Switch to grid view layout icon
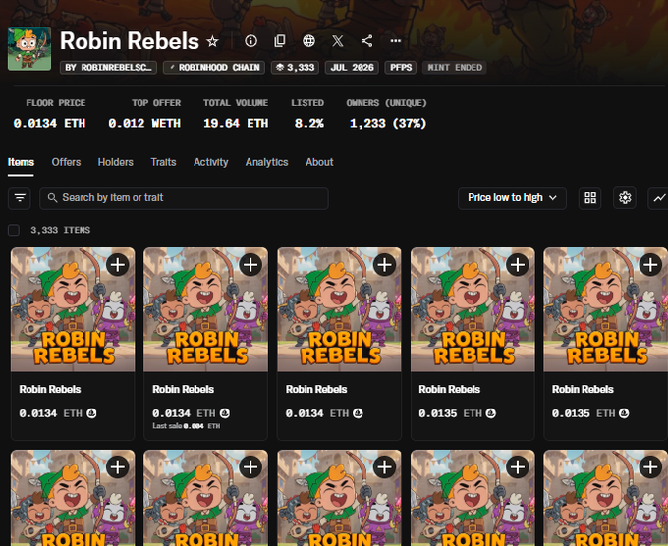 590,198
